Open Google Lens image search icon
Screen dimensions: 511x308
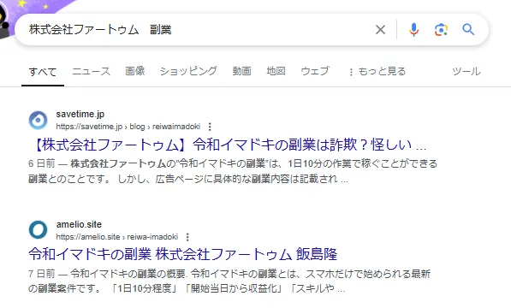[441, 30]
